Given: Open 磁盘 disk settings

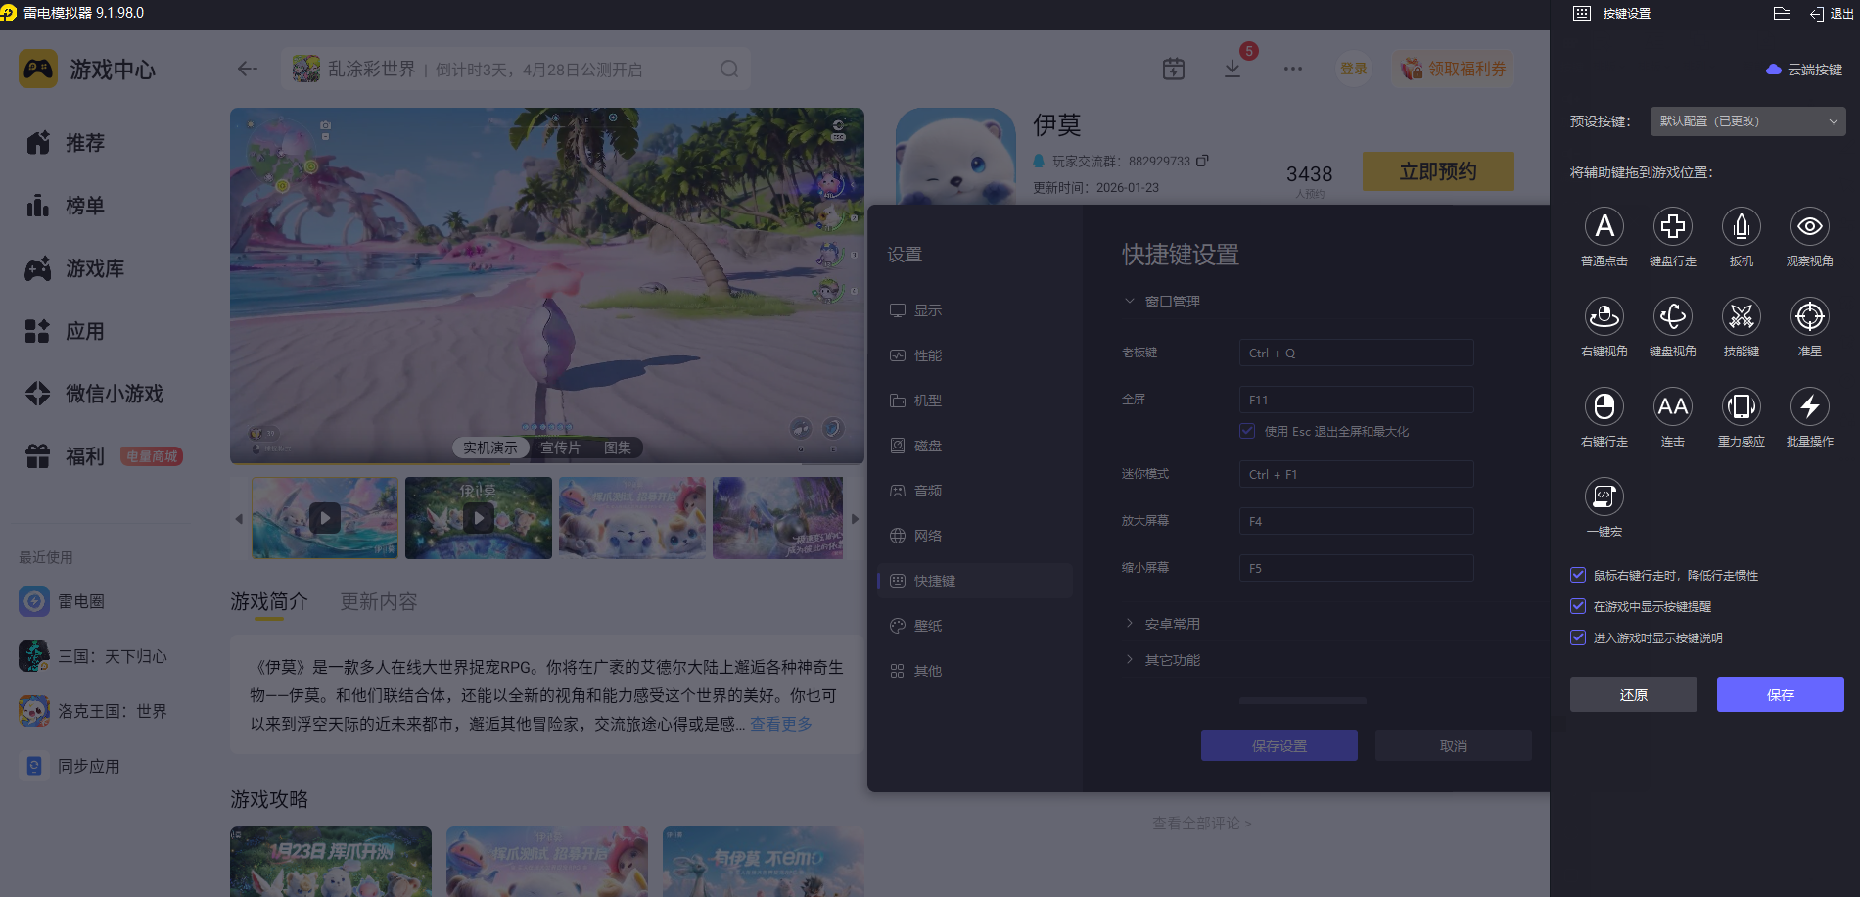Looking at the screenshot, I should point(975,446).
